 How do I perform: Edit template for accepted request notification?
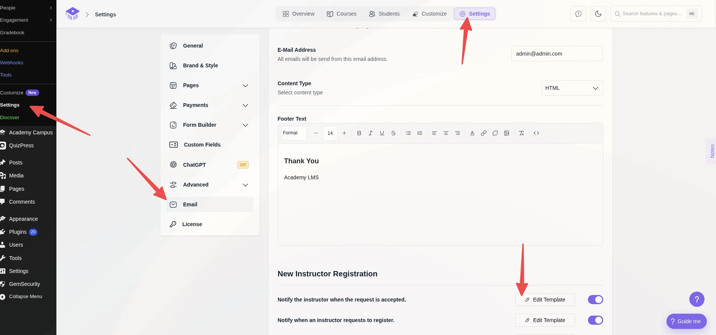545,300
